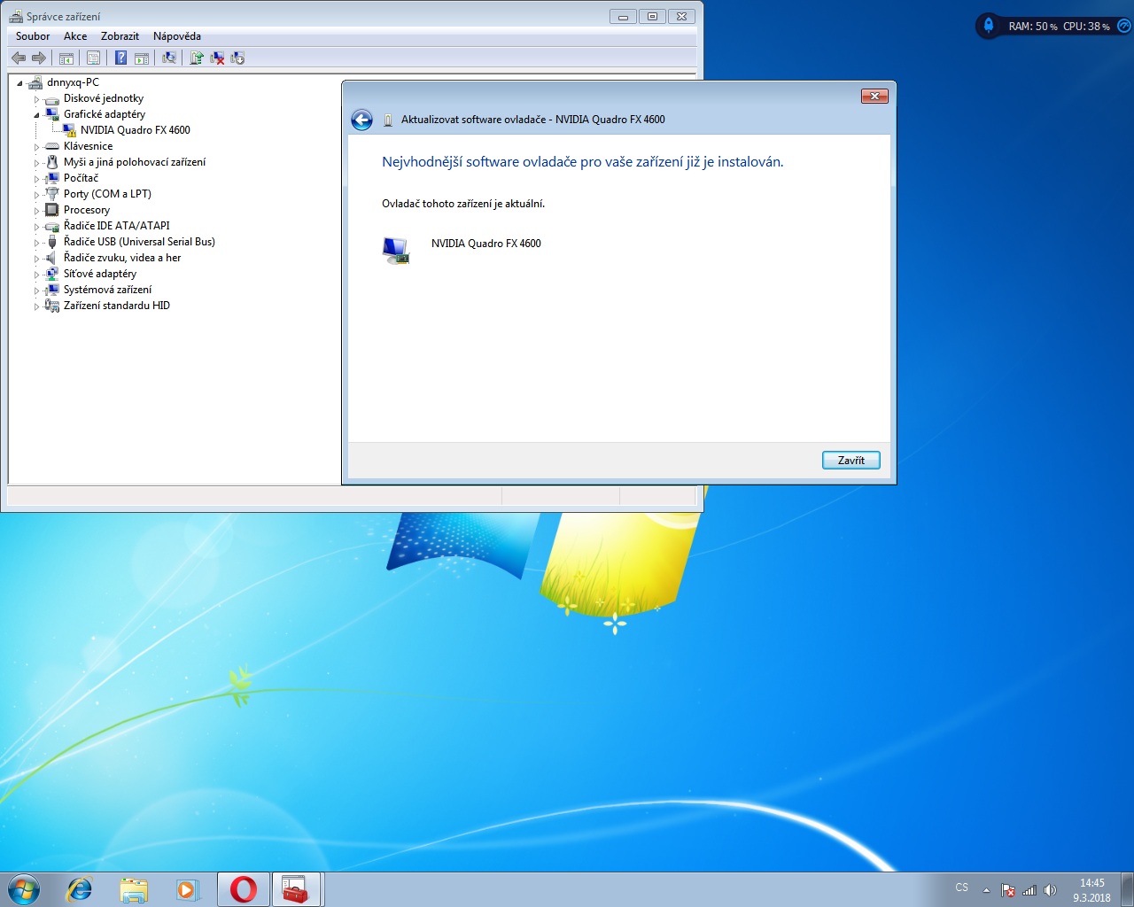The height and width of the screenshot is (907, 1134).
Task: Expand the Řadiče IDE ATA/ATAPI node
Action: [x=36, y=227]
